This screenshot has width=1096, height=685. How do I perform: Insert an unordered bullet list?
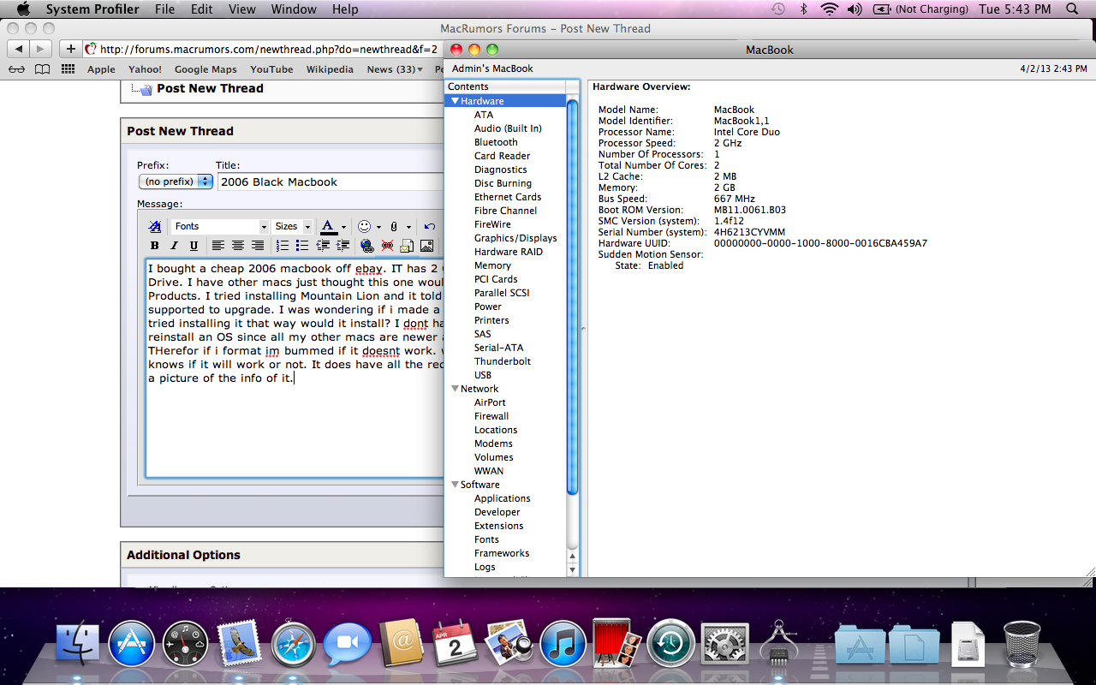pos(302,246)
